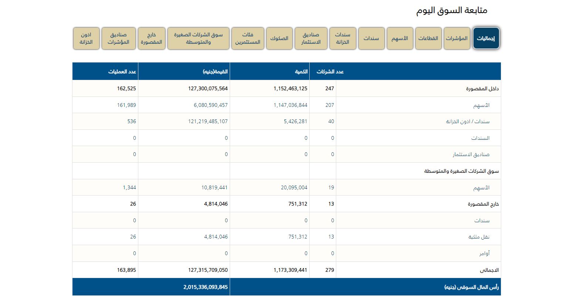563x298 pixels.
Task: Click the market capitalization value 2,015,336,093,845
Action: [x=205, y=287]
